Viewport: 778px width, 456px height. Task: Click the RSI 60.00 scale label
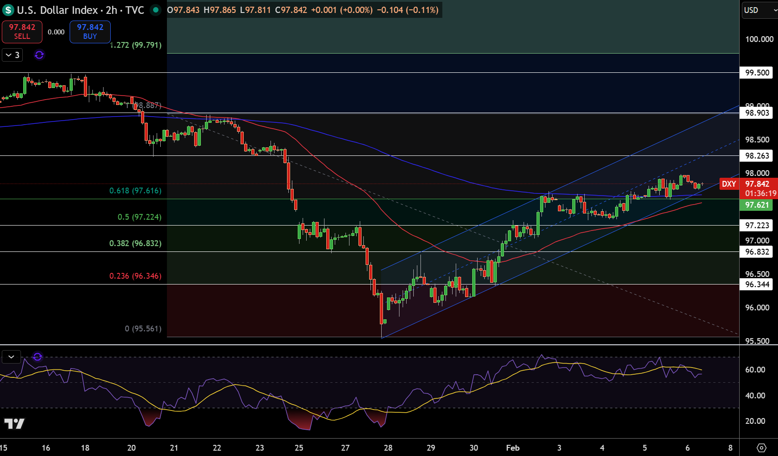coord(755,370)
